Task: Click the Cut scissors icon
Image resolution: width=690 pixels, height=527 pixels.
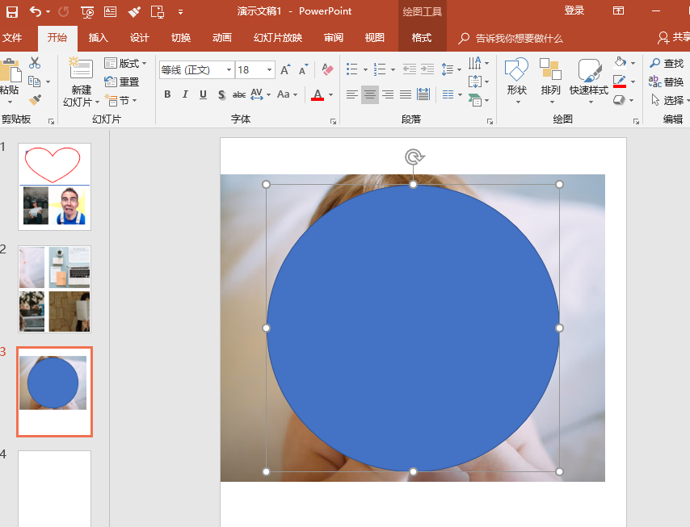Action: [x=35, y=63]
